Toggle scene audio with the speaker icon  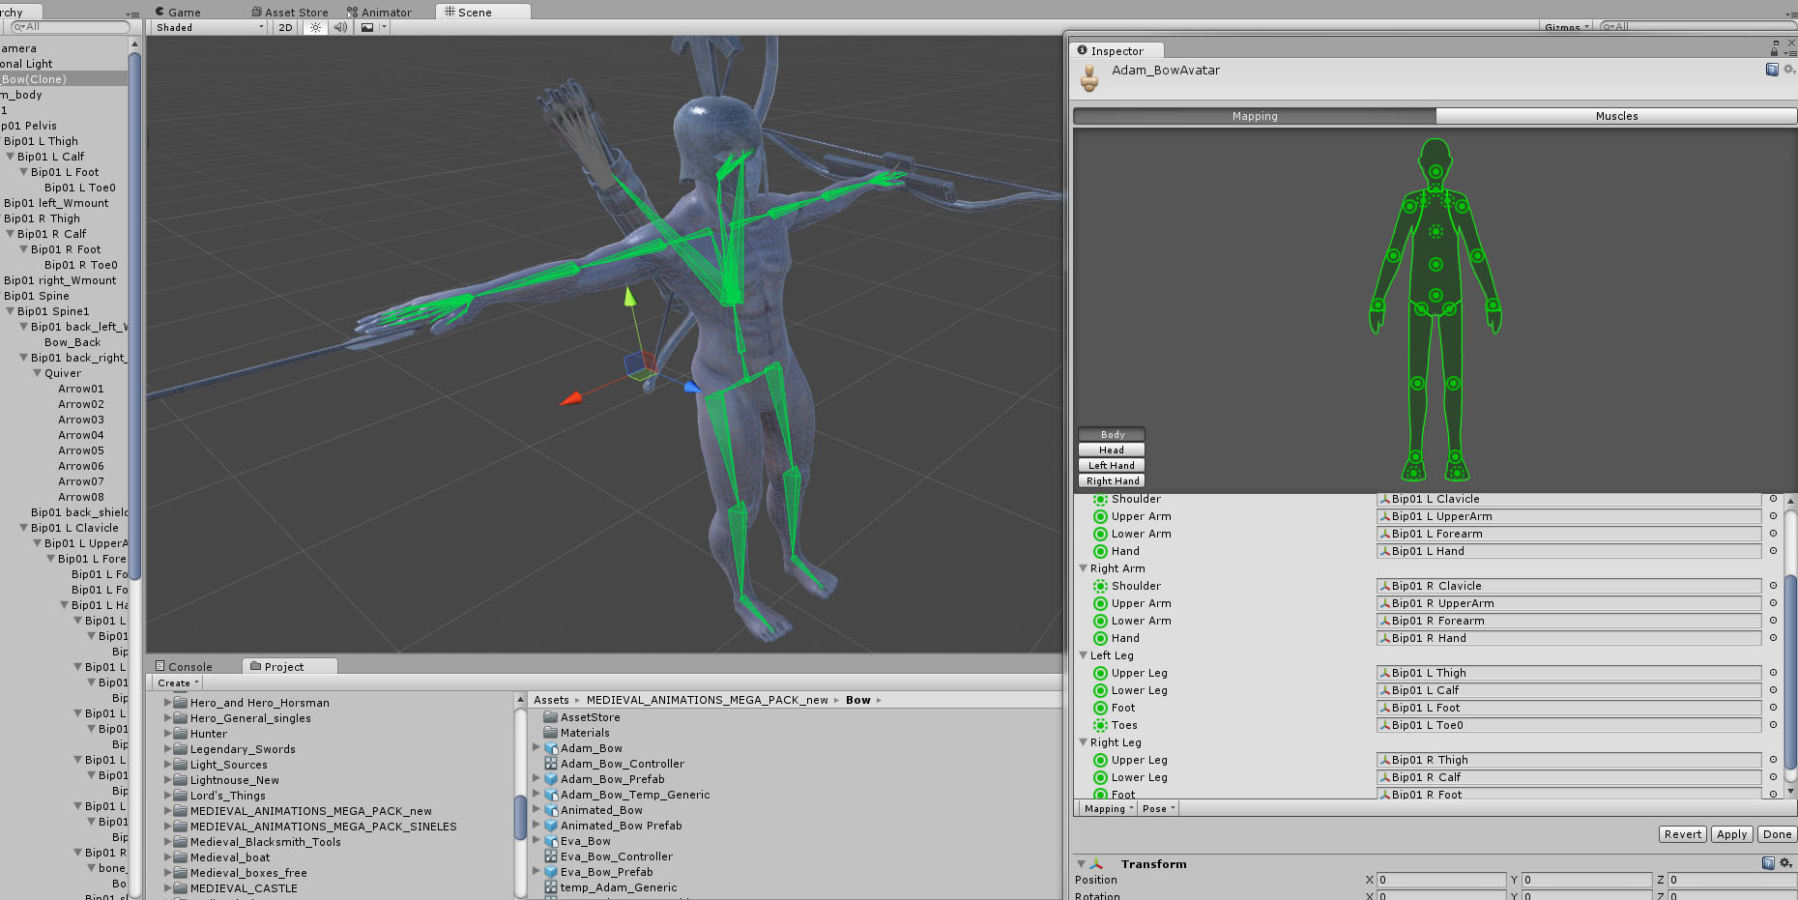[340, 27]
